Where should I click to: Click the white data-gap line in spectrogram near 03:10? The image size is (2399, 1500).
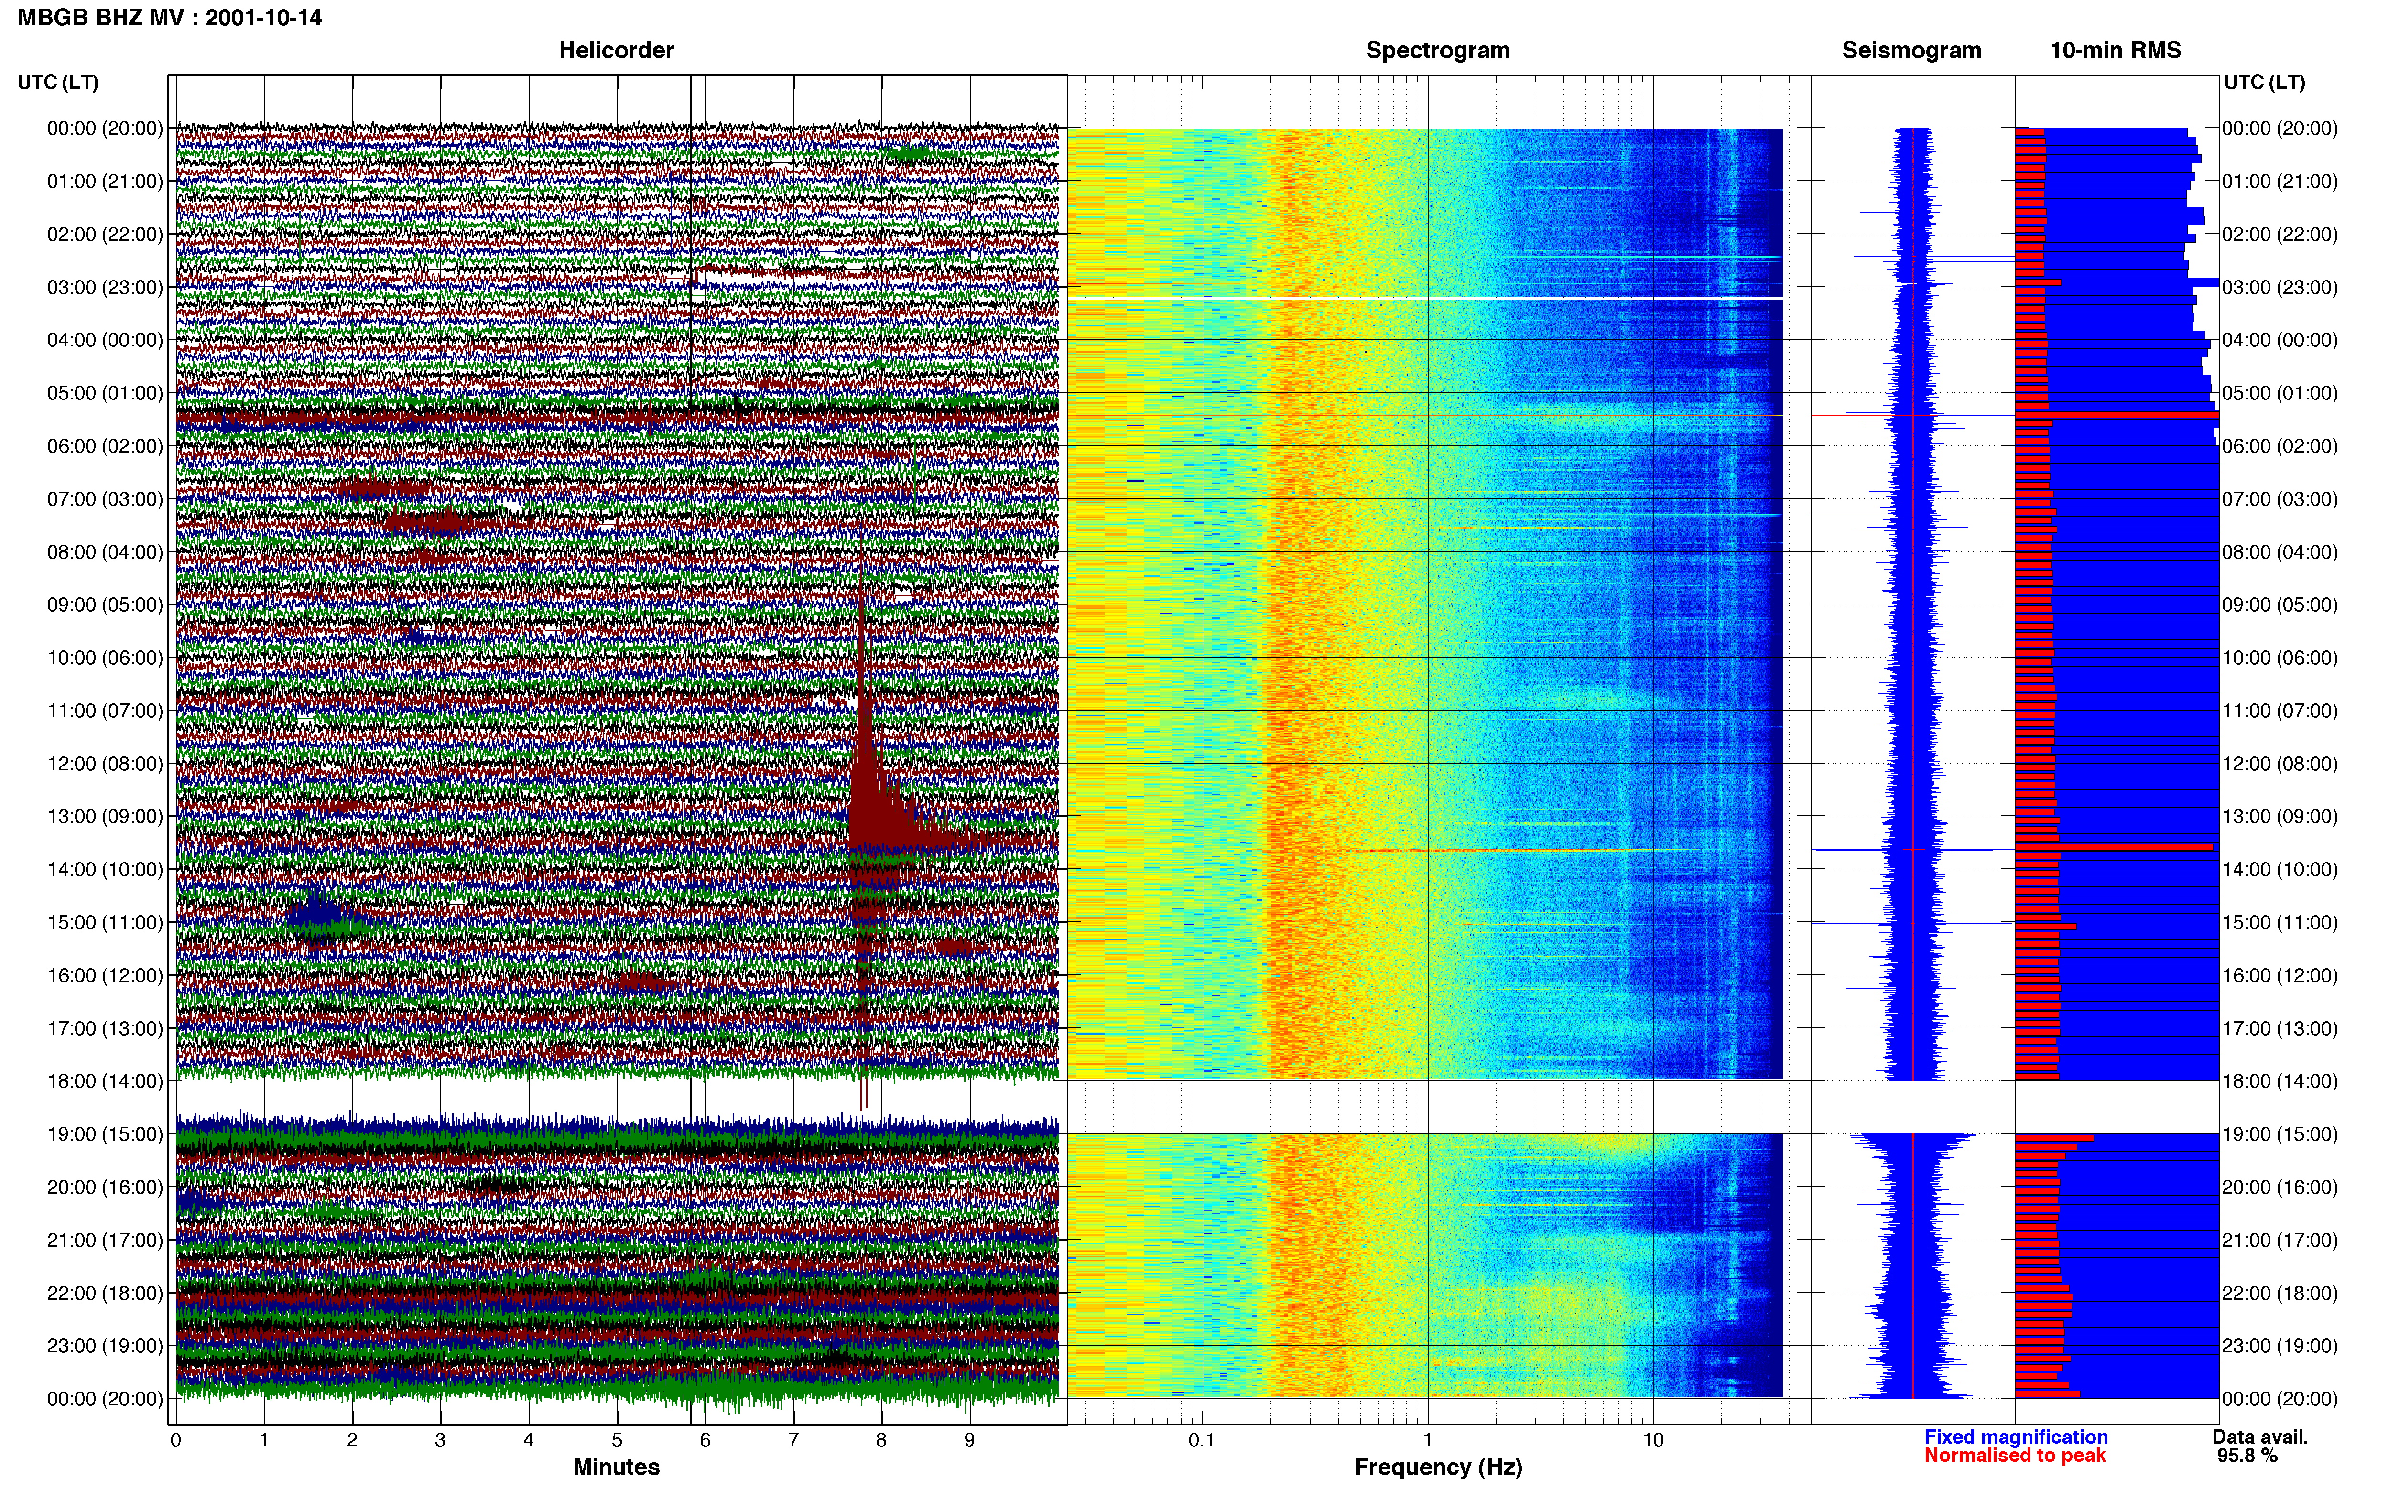(x=1425, y=299)
